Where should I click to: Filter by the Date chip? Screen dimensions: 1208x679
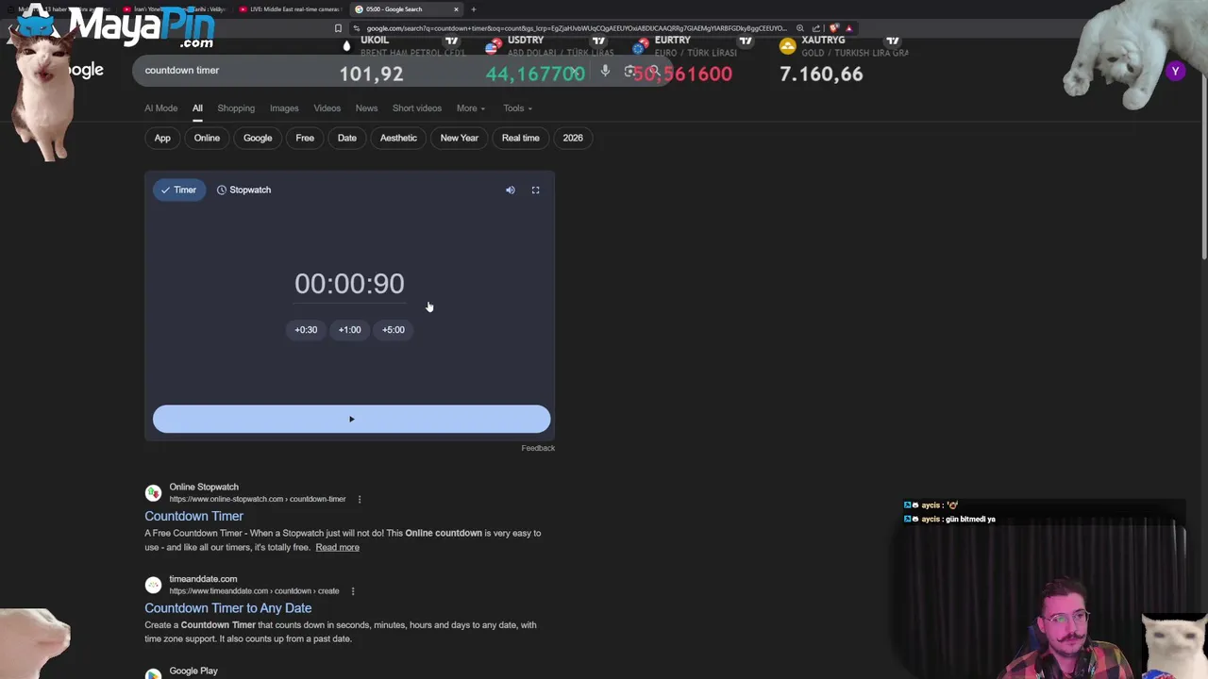tap(347, 138)
